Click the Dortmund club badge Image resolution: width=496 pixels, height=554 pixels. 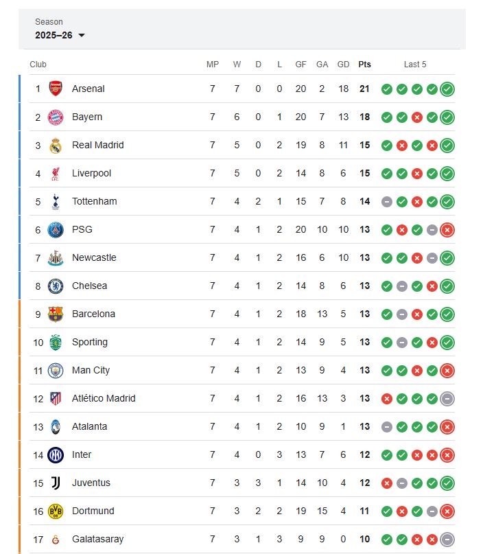coord(56,511)
